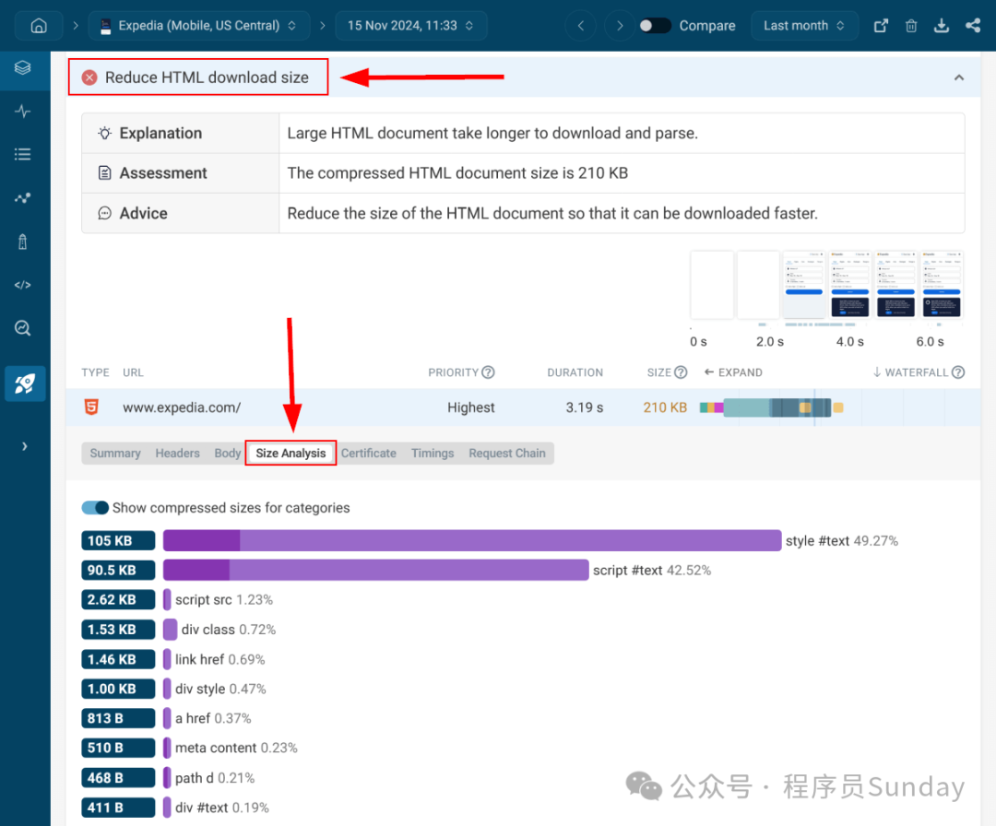
Task: Switch to the Request Chain tab
Action: click(507, 454)
